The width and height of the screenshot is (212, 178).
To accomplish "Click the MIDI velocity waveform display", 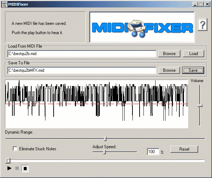I will point(97,104).
